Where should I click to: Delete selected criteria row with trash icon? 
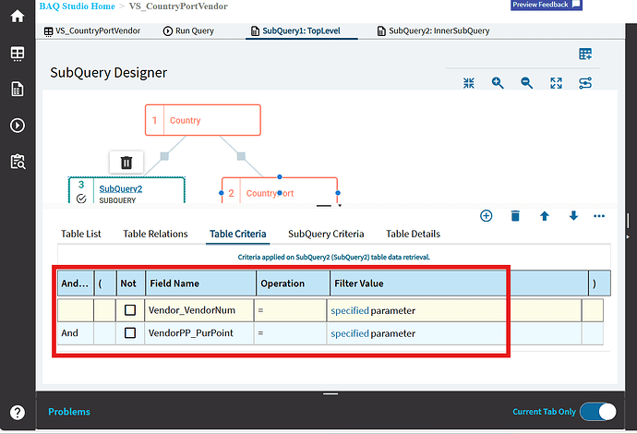[x=515, y=216]
